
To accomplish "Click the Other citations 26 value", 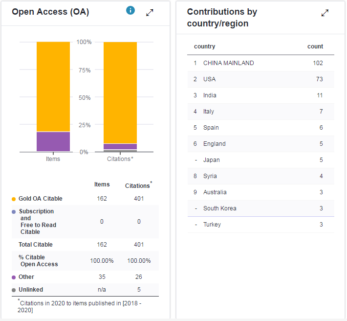I will [x=139, y=277].
